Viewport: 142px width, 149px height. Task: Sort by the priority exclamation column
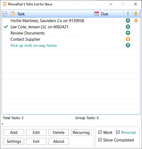coord(128,14)
